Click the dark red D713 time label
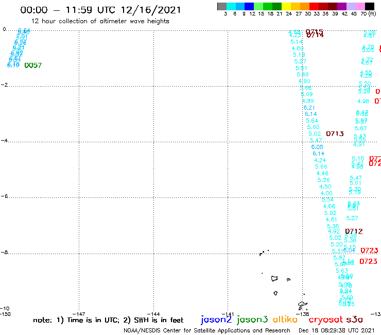The image size is (381, 335). [x=335, y=133]
